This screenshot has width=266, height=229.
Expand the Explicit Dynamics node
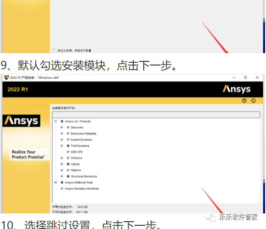[x=62, y=140]
